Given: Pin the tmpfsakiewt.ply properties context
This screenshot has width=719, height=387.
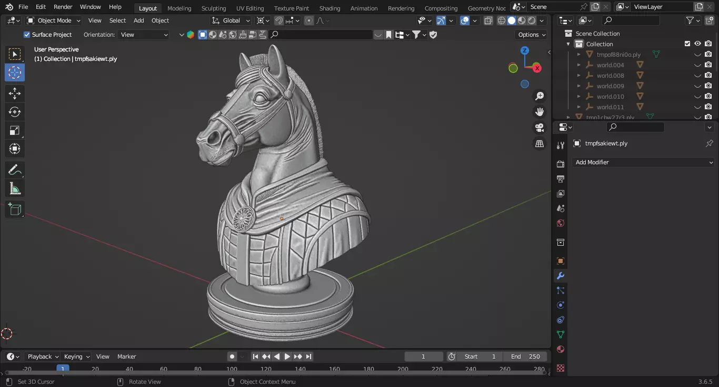Looking at the screenshot, I should coord(709,143).
